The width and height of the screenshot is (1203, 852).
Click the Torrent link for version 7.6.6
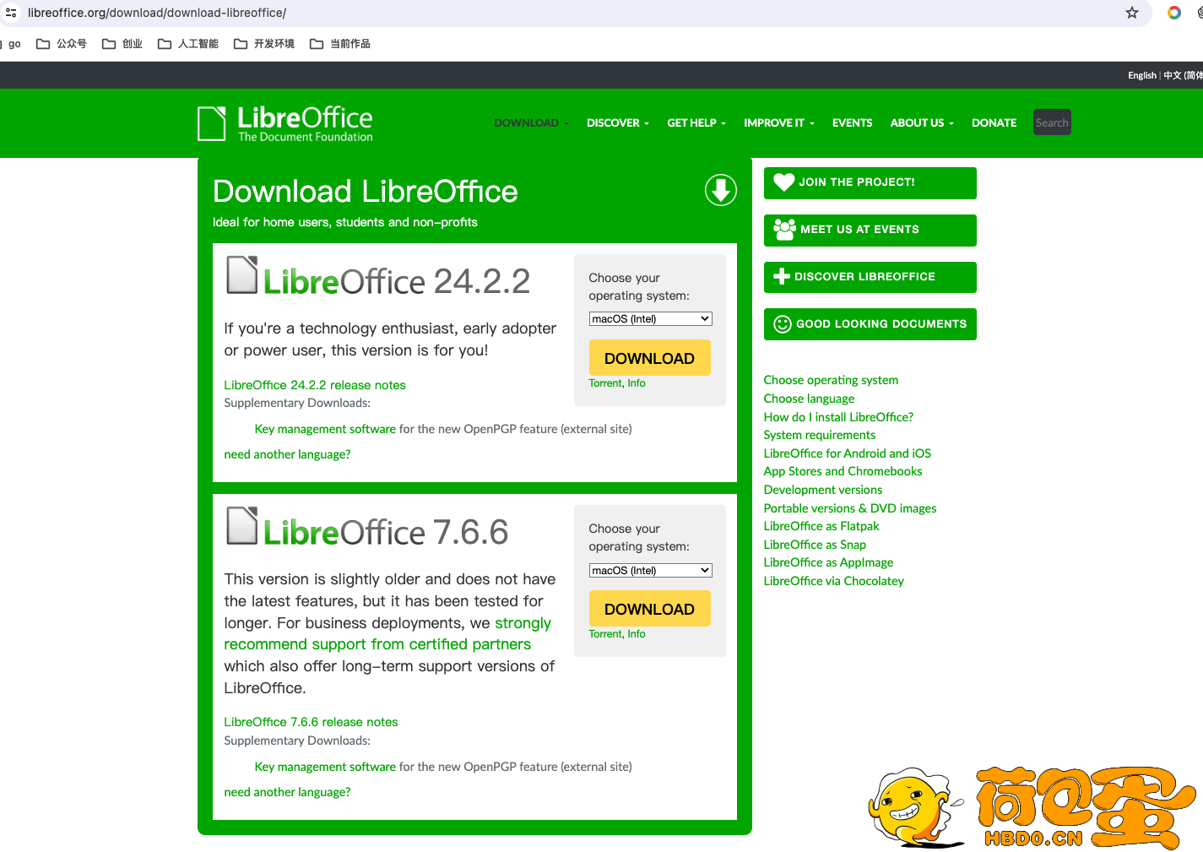click(x=605, y=634)
